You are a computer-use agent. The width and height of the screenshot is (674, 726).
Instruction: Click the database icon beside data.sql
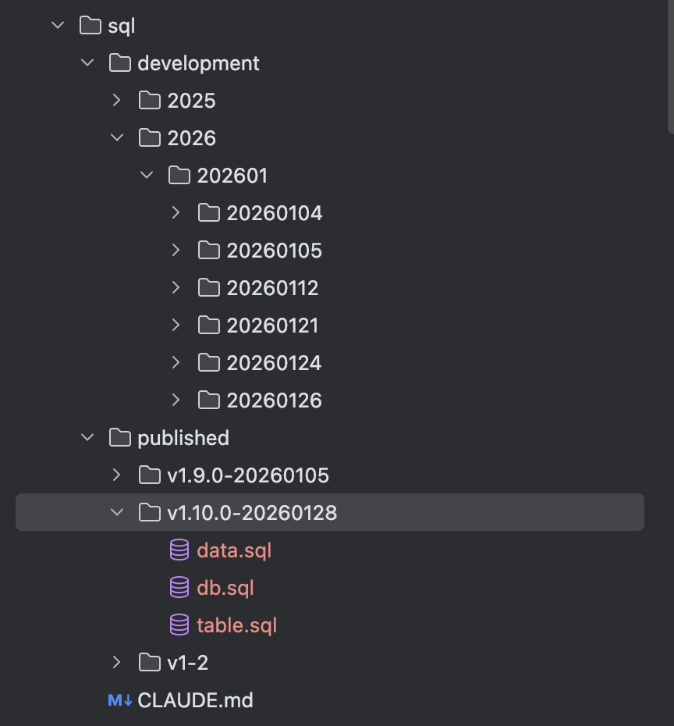tap(179, 550)
